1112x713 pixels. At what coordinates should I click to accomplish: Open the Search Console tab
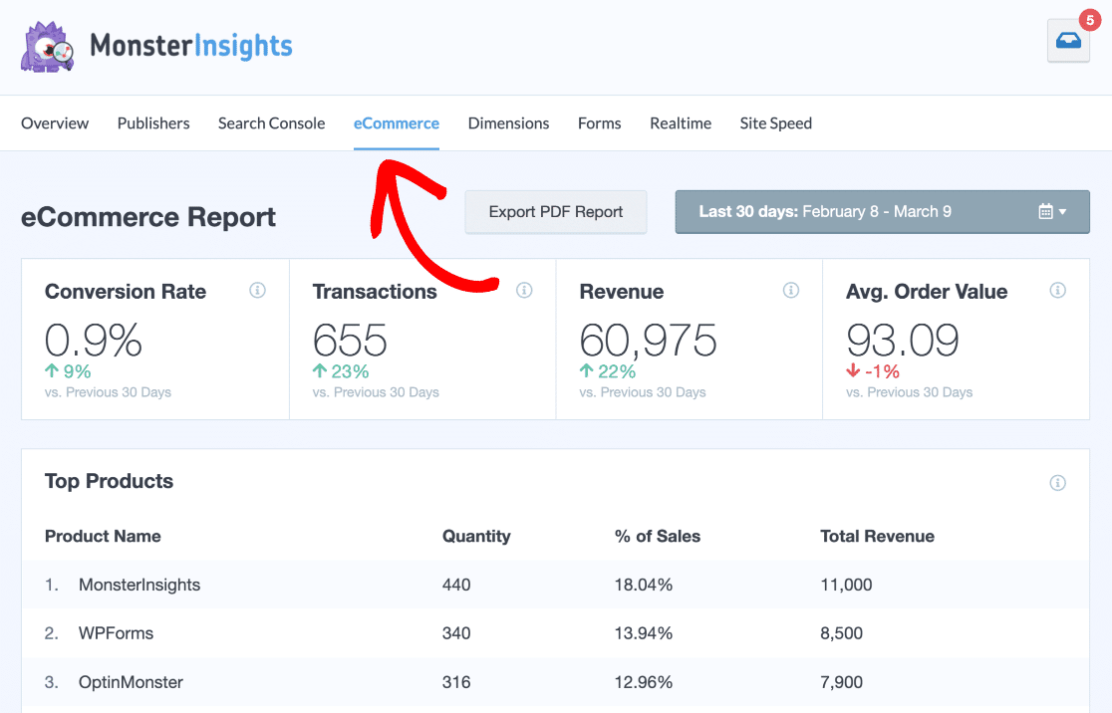[272, 123]
